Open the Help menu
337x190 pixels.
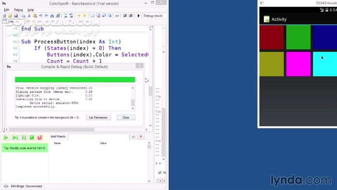click(31, 10)
